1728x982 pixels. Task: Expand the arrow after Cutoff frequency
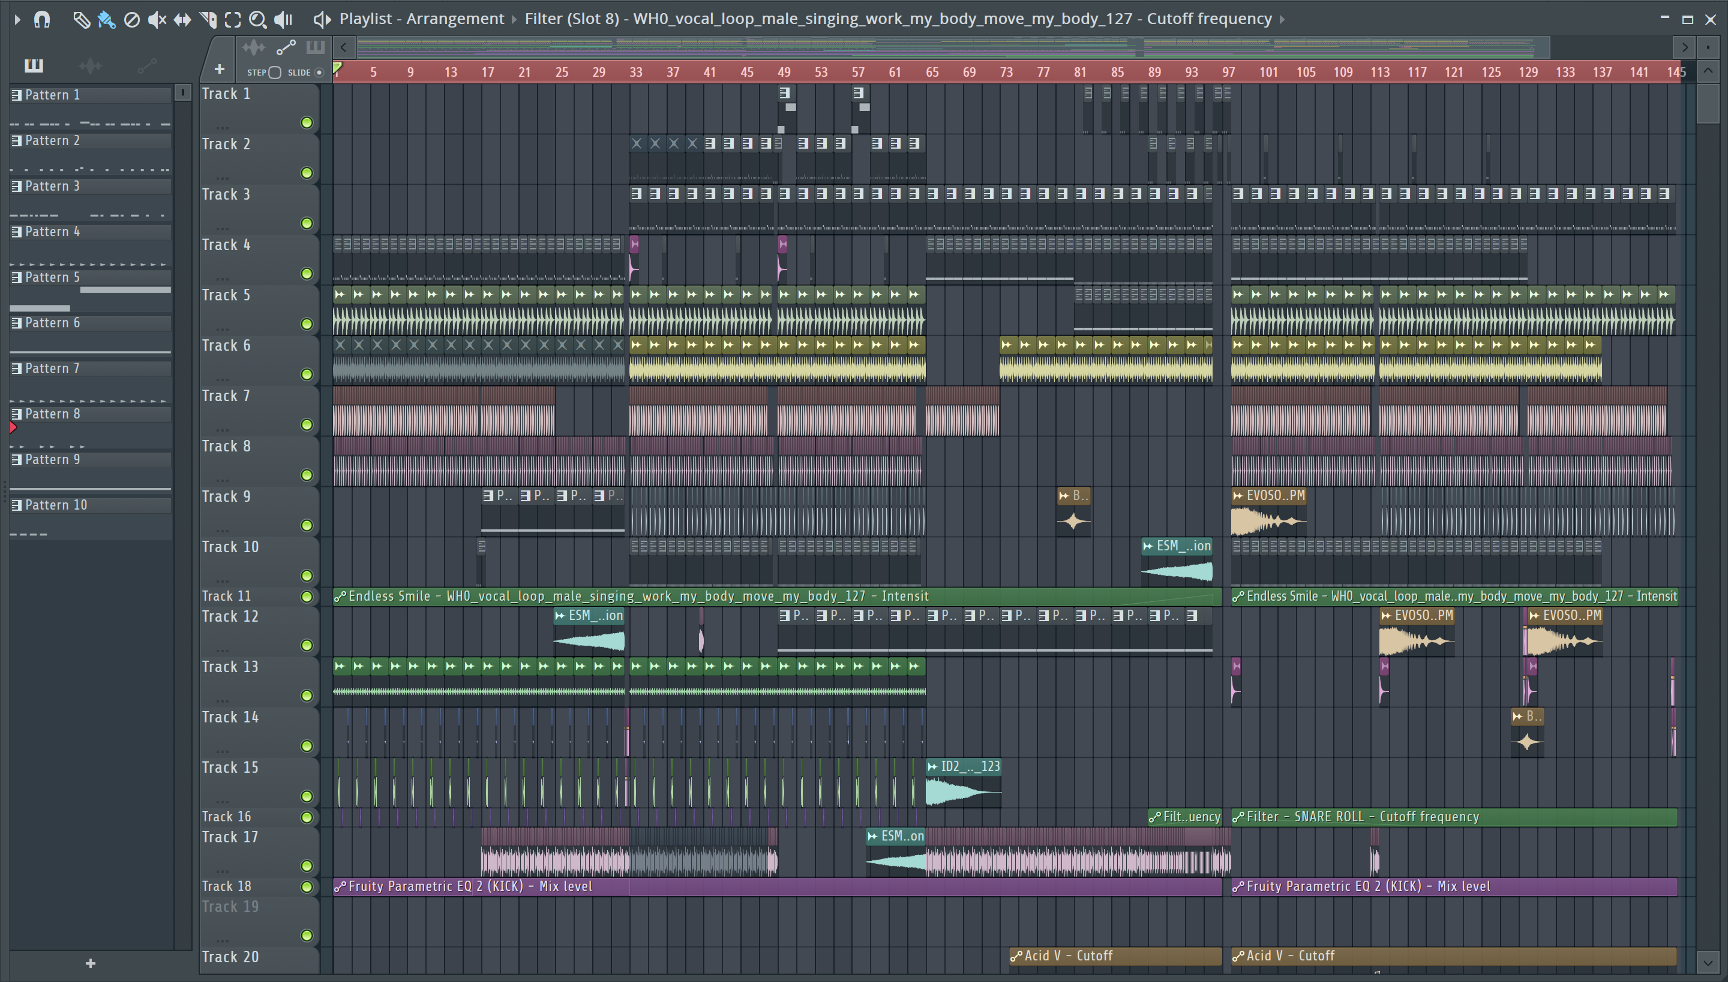coord(1282,20)
